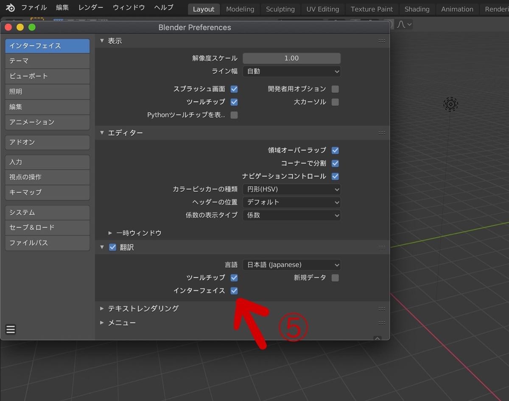Select ビューポート preferences category
The width and height of the screenshot is (509, 401).
click(x=48, y=76)
